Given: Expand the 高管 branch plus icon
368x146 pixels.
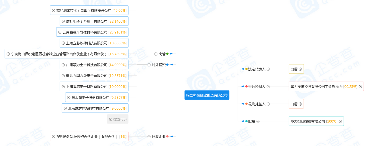Looking at the screenshot, I should pos(156,54).
